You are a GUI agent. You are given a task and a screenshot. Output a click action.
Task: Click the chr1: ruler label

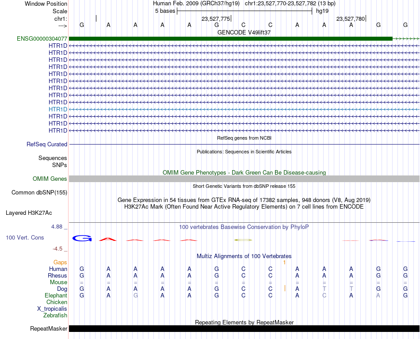pyautogui.click(x=61, y=19)
